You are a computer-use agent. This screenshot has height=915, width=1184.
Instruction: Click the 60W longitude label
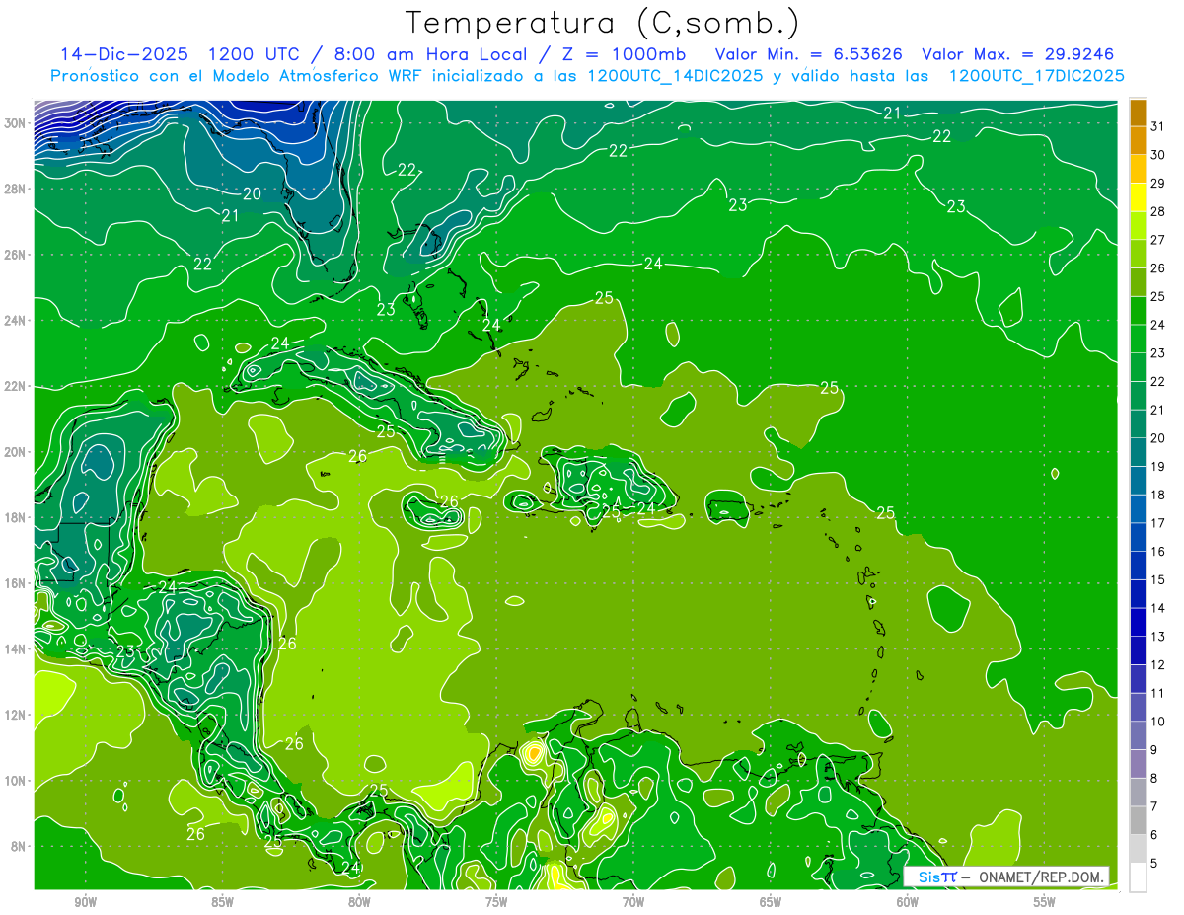(907, 903)
